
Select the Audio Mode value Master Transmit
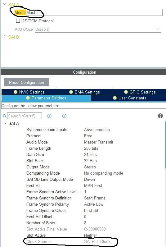(99, 142)
